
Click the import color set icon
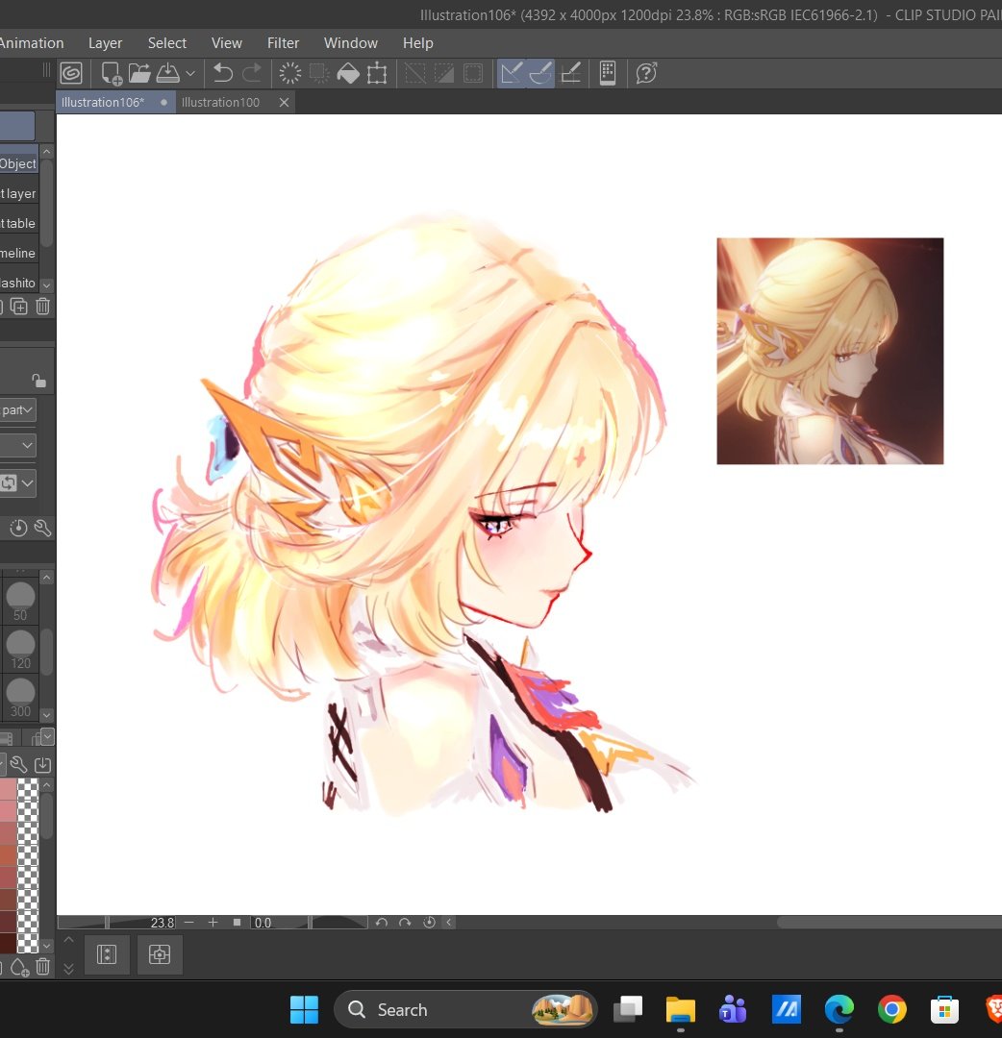pyautogui.click(x=42, y=765)
